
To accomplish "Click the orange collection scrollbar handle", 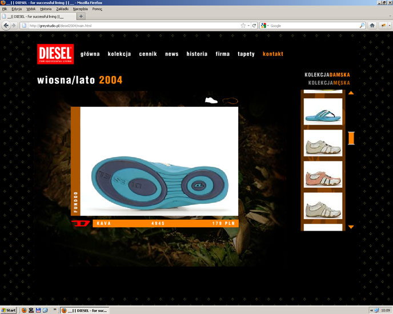I will click(x=351, y=138).
